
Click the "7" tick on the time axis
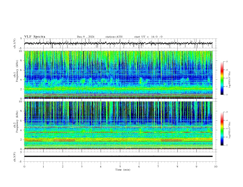coord(158,167)
